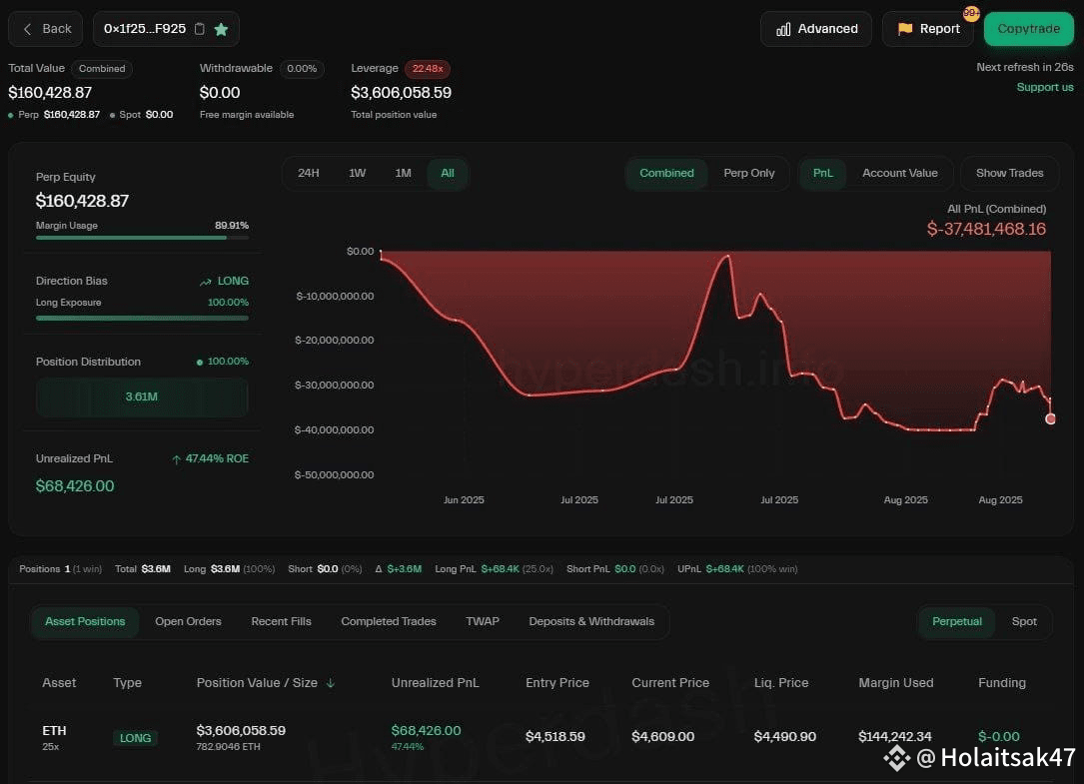Click the green star icon beside the address
Screen dimensions: 1084x784
pos(222,30)
